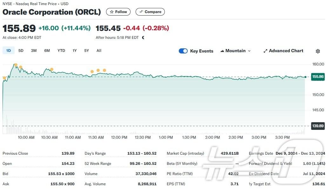Click the key event dot near 10:30 AM
Image resolution: width=329 pixels, height=190 pixels.
click(x=52, y=69)
